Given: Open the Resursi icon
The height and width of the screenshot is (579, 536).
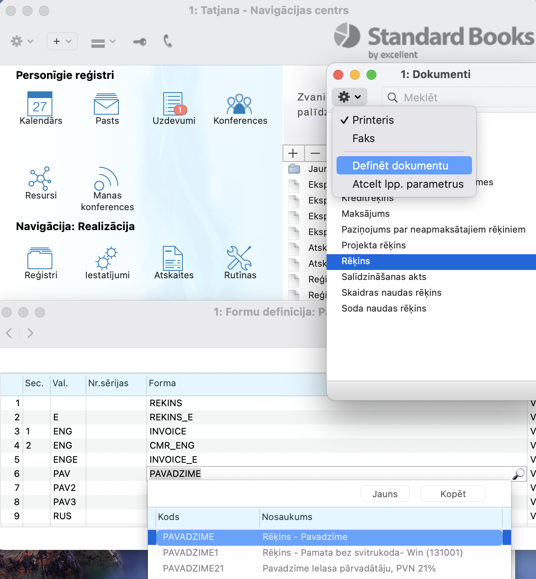Looking at the screenshot, I should [x=40, y=178].
